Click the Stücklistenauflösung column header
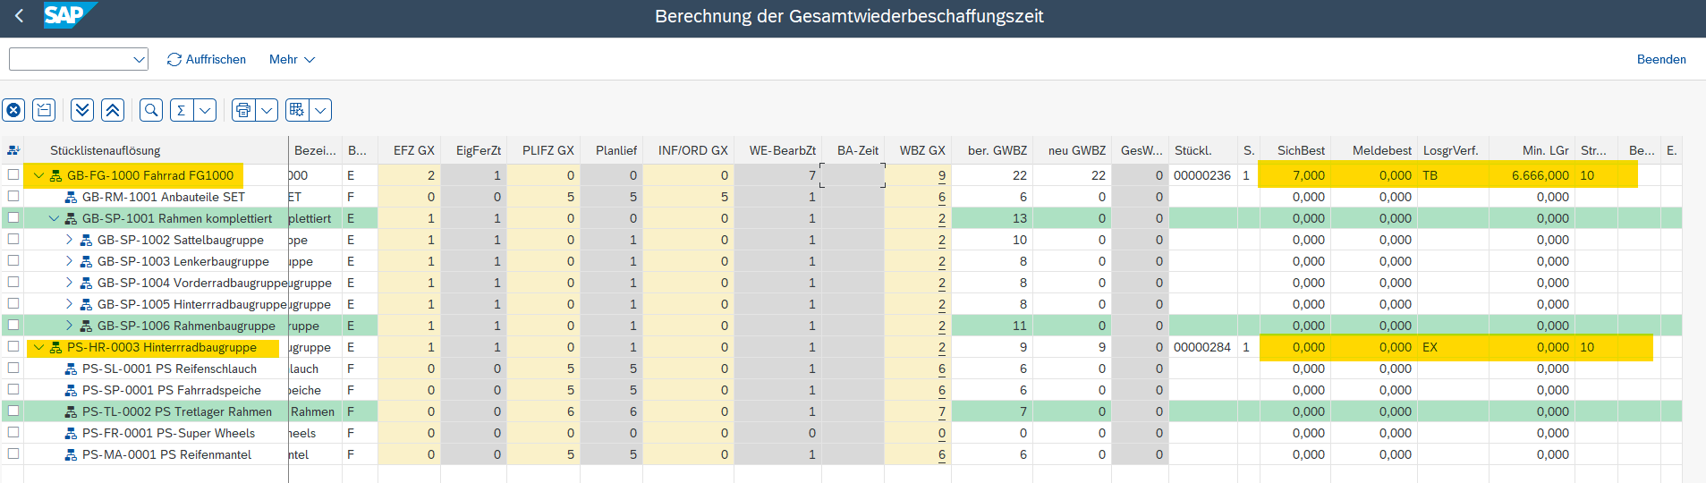 [106, 150]
